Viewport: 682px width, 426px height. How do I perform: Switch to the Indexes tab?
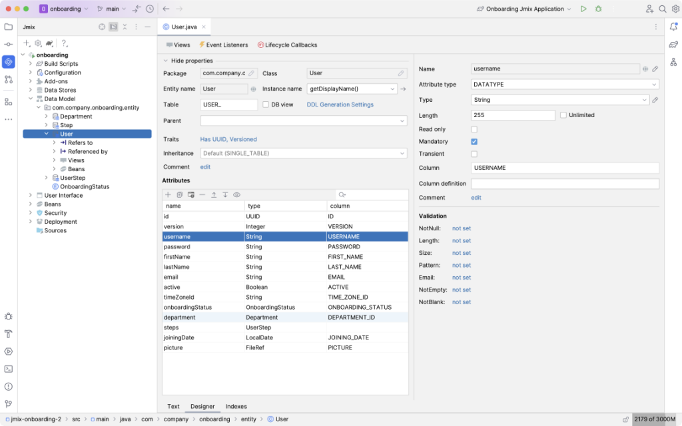click(x=236, y=406)
